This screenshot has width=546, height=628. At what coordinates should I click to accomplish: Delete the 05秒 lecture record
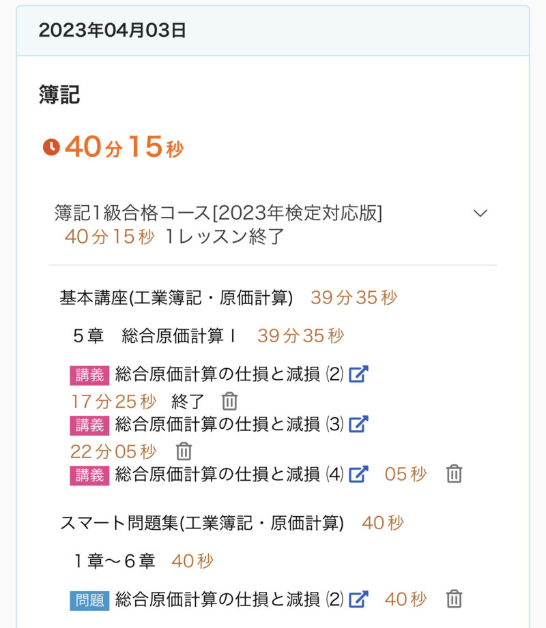coord(455,475)
